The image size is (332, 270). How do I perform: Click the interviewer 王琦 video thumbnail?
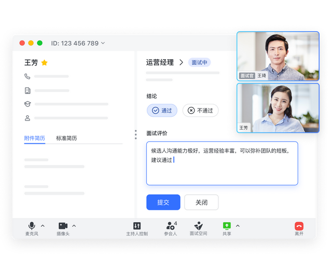pyautogui.click(x=278, y=56)
